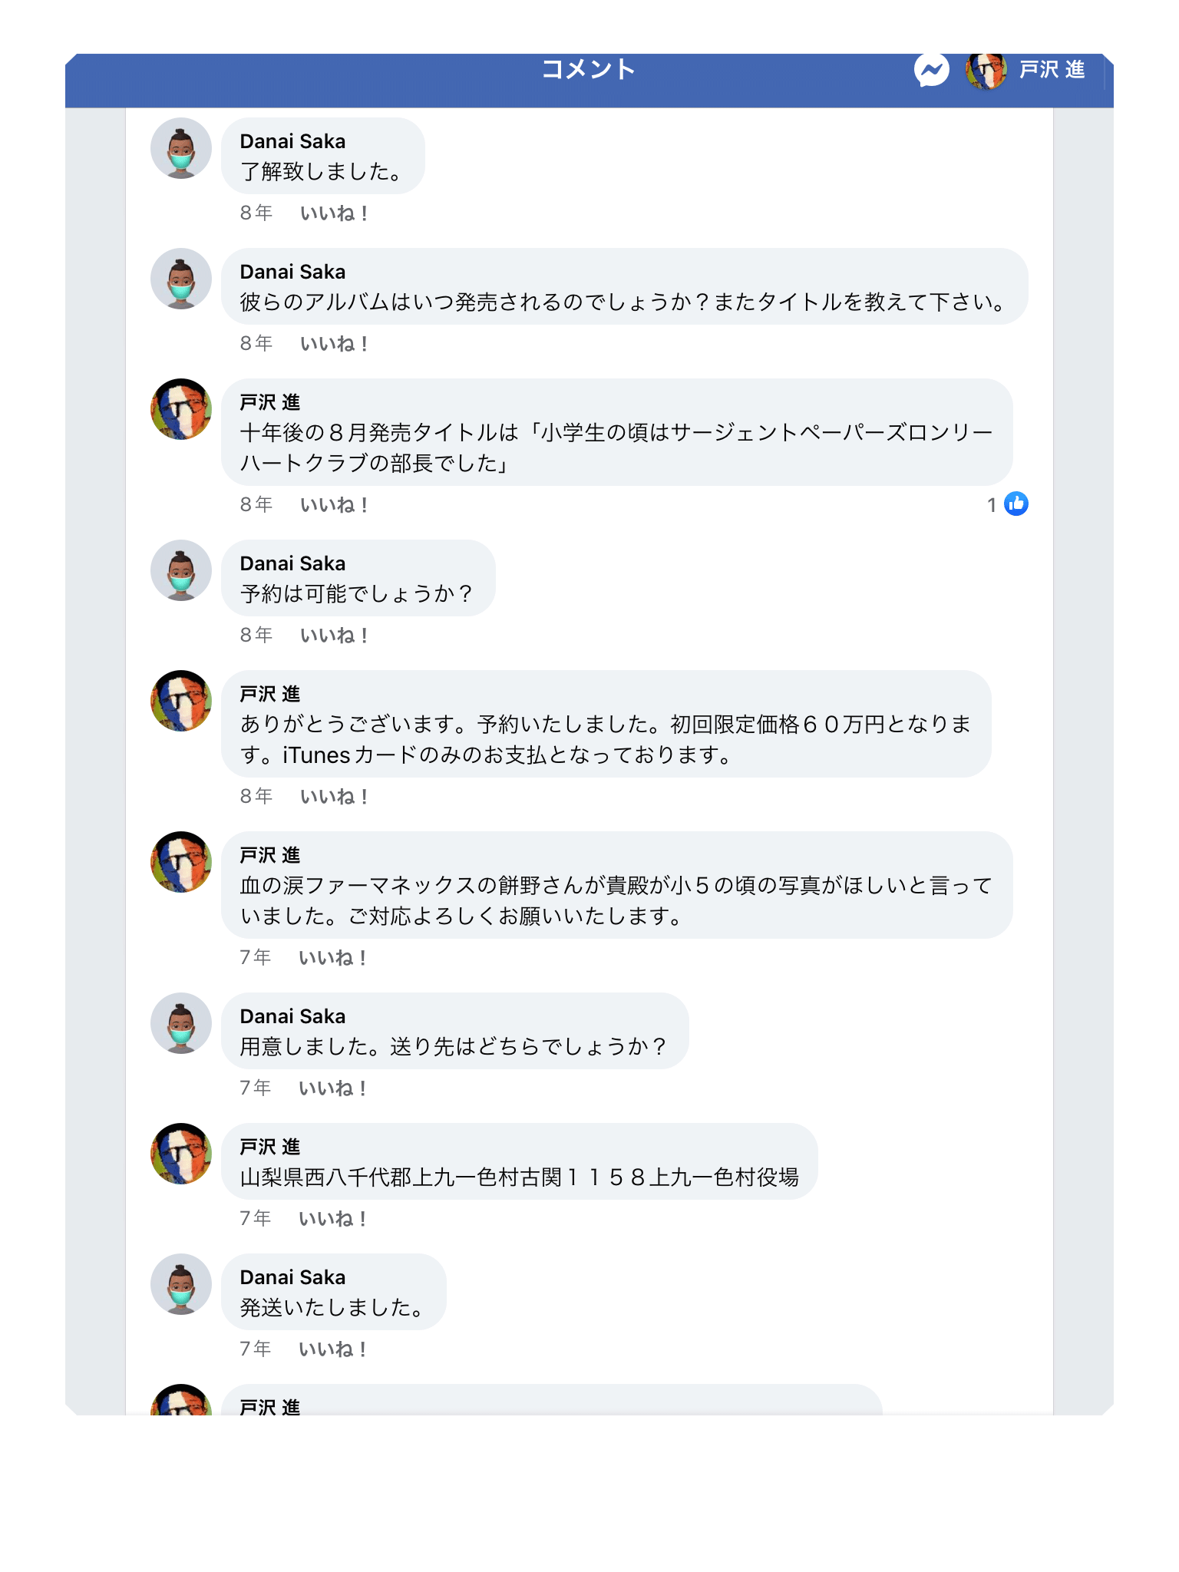Like the comment 了解致しました
Image resolution: width=1179 pixels, height=1572 pixels.
tap(334, 213)
